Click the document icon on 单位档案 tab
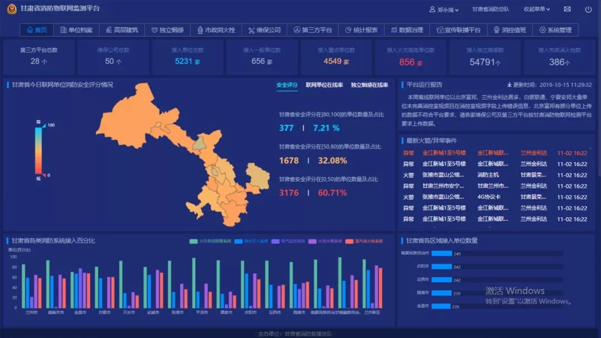This screenshot has height=338, width=601. (63, 30)
